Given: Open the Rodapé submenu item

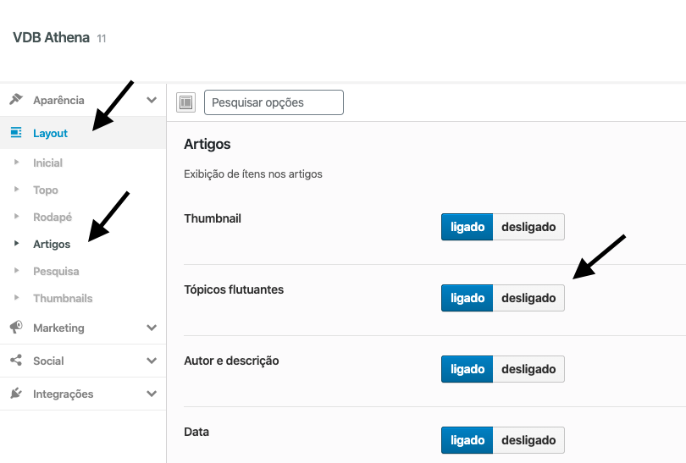Looking at the screenshot, I should tap(53, 217).
